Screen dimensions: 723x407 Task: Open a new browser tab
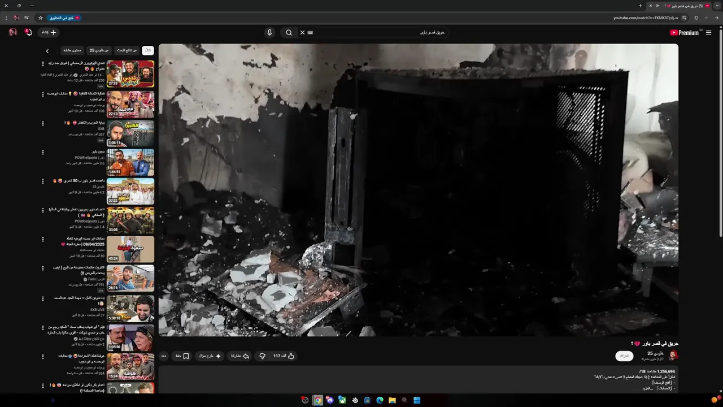[x=640, y=6]
